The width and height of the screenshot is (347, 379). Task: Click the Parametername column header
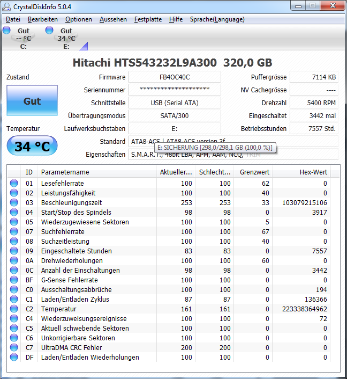[97, 172]
